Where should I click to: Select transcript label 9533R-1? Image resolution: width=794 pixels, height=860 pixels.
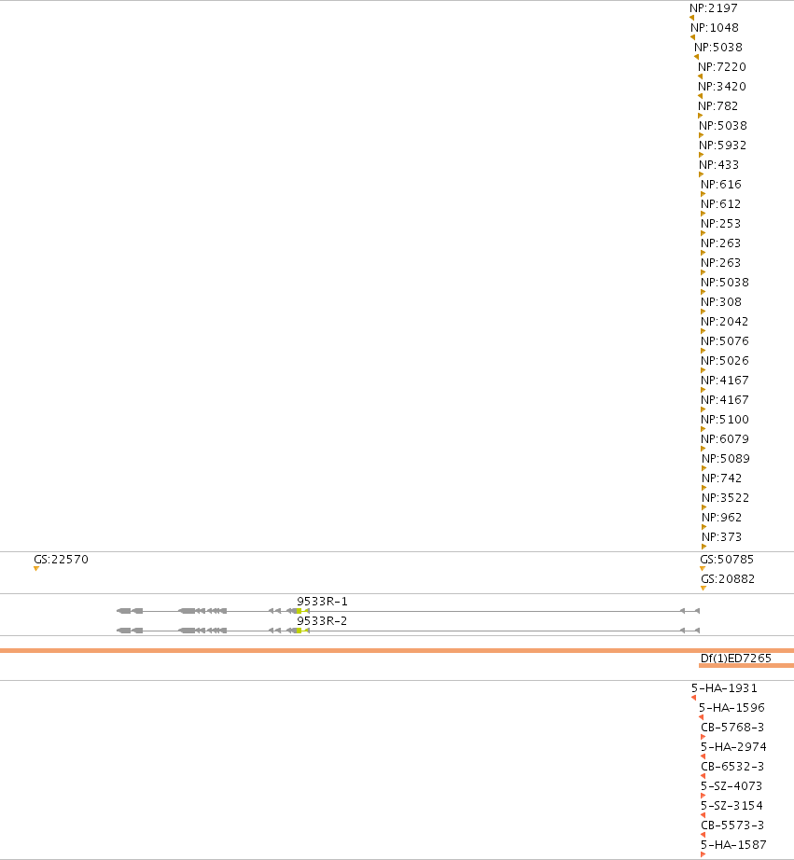click(323, 602)
